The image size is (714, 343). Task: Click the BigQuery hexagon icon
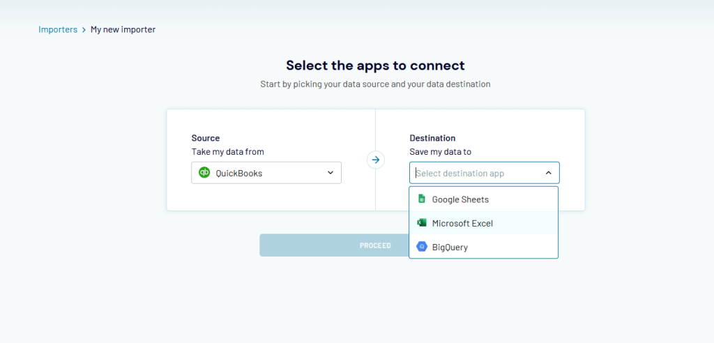click(x=422, y=247)
